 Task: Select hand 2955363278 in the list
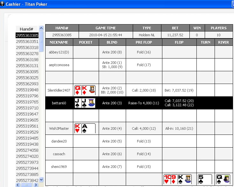27,53
